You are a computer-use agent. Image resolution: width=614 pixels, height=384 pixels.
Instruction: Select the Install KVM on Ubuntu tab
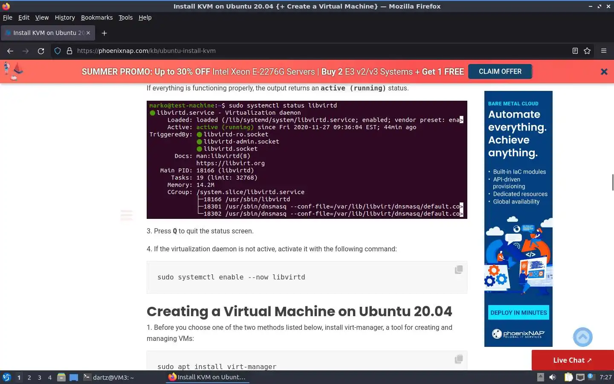point(48,33)
